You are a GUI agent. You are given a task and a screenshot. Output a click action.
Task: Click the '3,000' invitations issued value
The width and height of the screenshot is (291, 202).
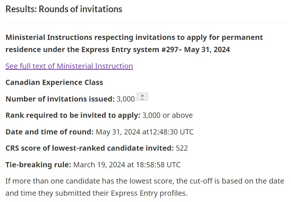coord(126,99)
